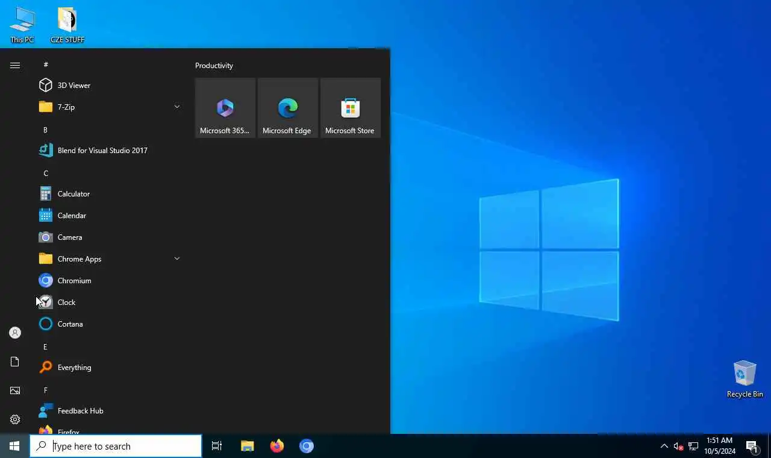Image resolution: width=771 pixels, height=458 pixels.
Task: Open Feedback Hub
Action: 108,411
